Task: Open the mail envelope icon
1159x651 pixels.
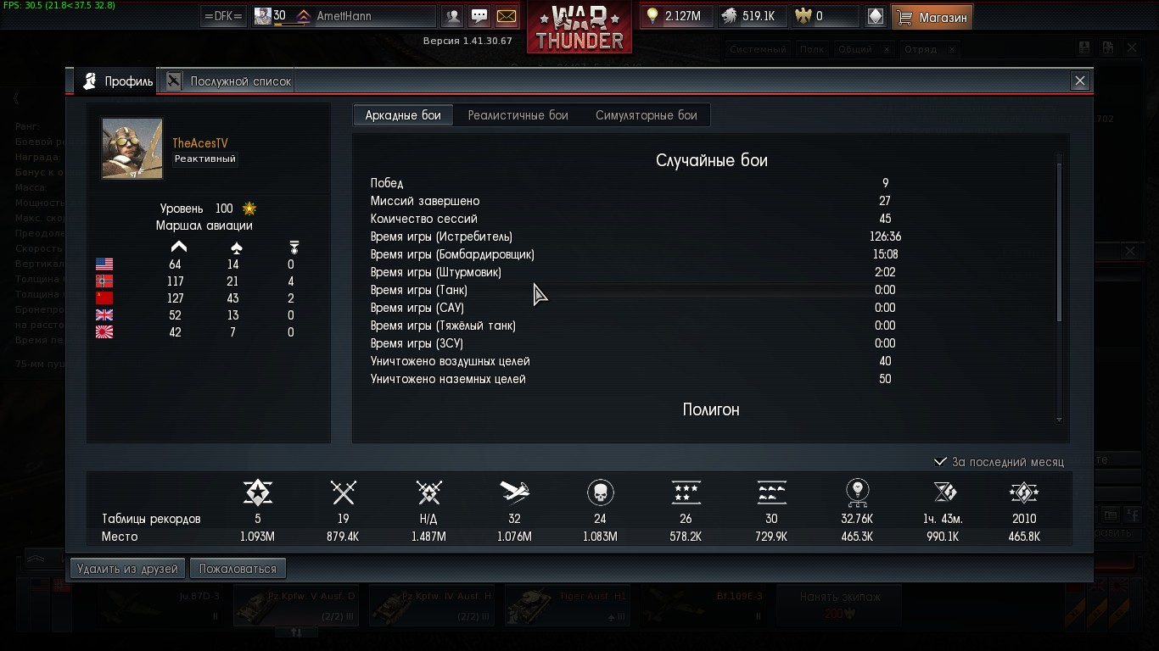Action: tap(506, 16)
